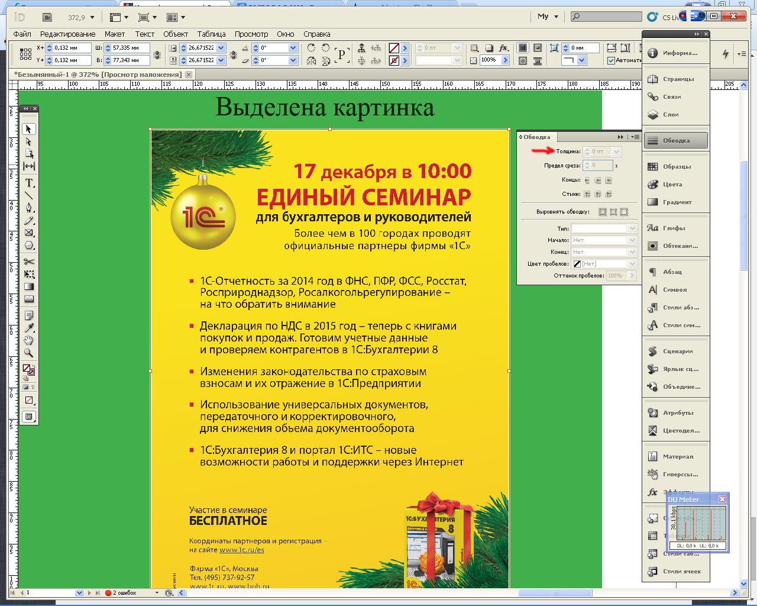Select the Scissors tool
The height and width of the screenshot is (606, 757).
pos(28,262)
